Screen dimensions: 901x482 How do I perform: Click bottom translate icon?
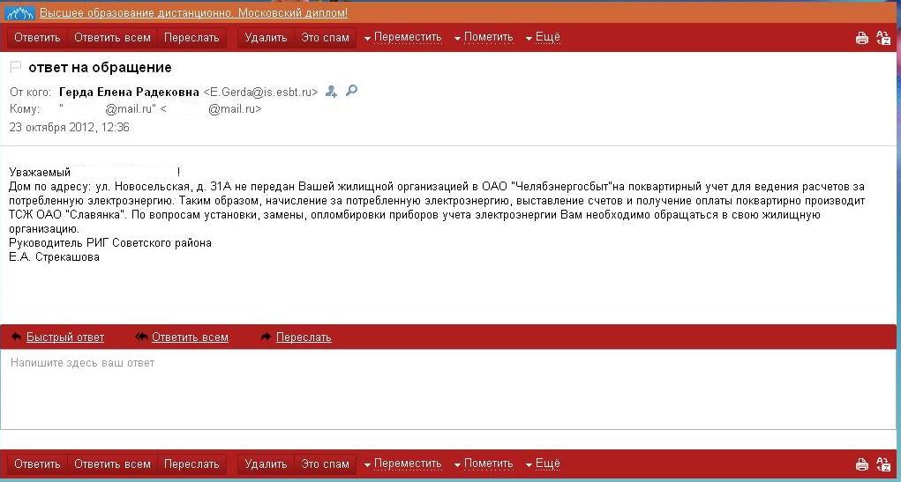point(882,464)
